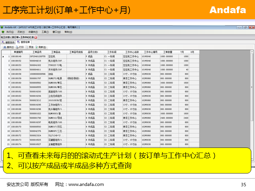Click the www.andafa.com website link
Screen dimensions: 255x191
point(86,184)
